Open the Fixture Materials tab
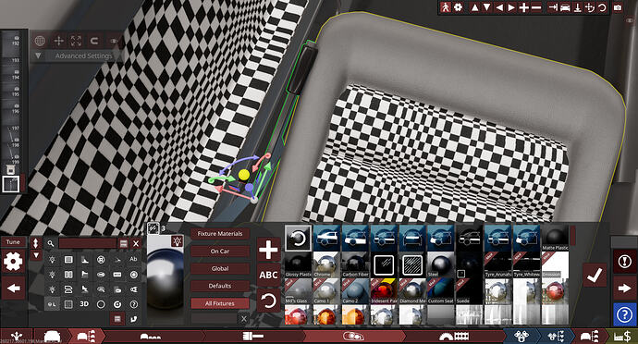Screen dimensions: 638x344 220,234
